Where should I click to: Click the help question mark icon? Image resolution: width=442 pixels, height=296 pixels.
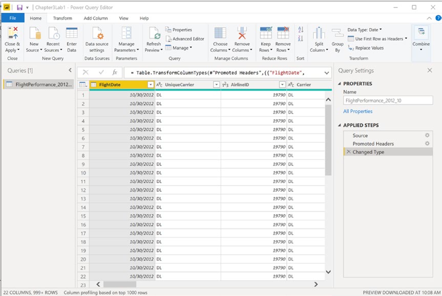[x=438, y=18]
